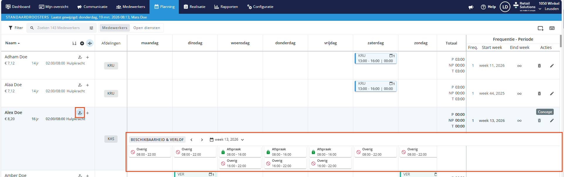Go to next week in availability panel

(x=202, y=140)
